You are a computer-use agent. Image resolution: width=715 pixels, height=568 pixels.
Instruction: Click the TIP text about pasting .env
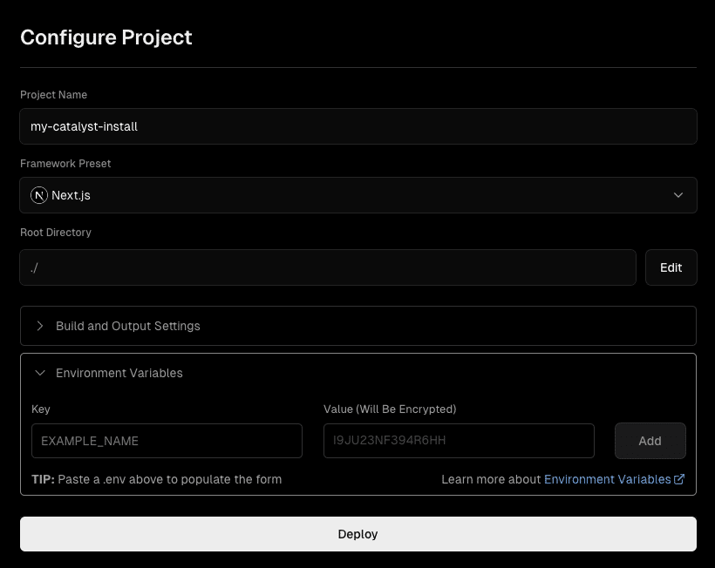tap(157, 479)
